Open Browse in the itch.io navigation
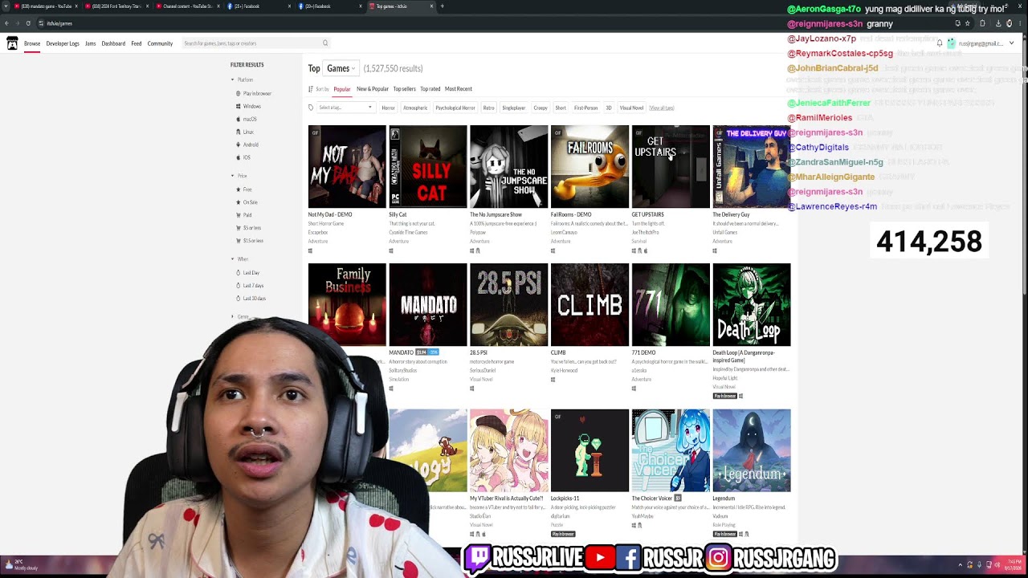Screen dimensions: 1028x578 point(32,43)
